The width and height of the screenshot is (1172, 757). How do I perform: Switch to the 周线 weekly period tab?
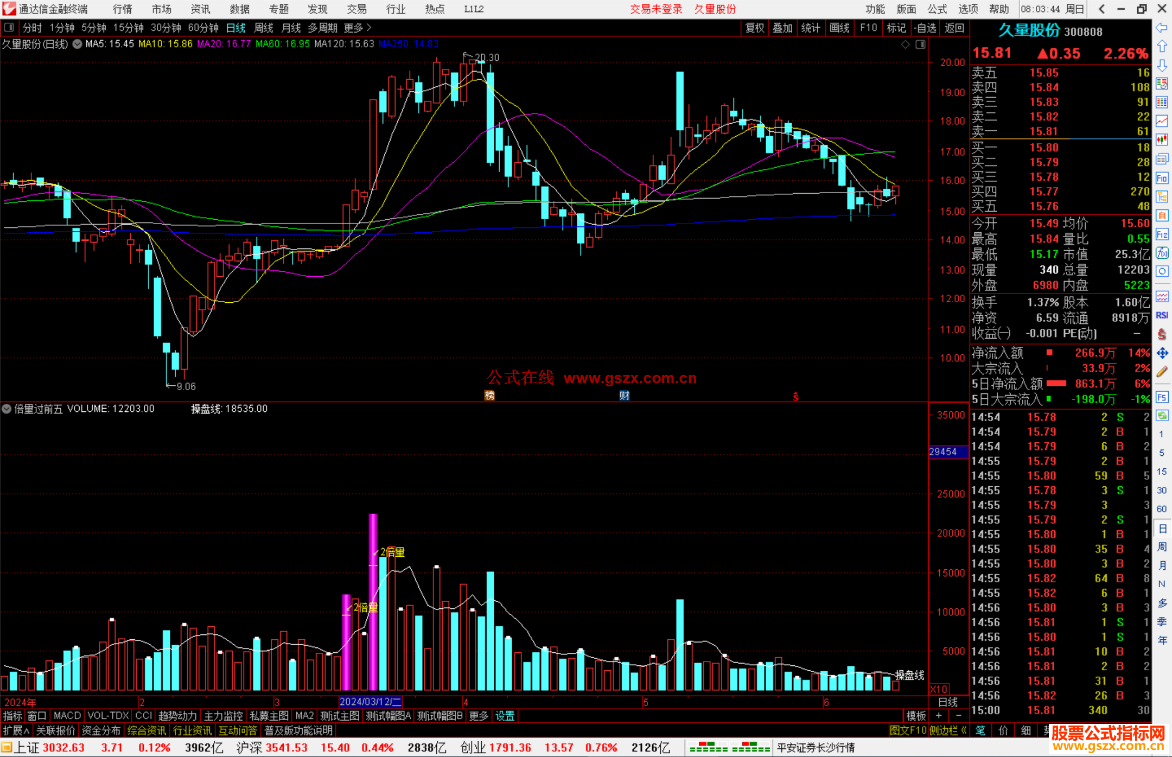(x=264, y=28)
